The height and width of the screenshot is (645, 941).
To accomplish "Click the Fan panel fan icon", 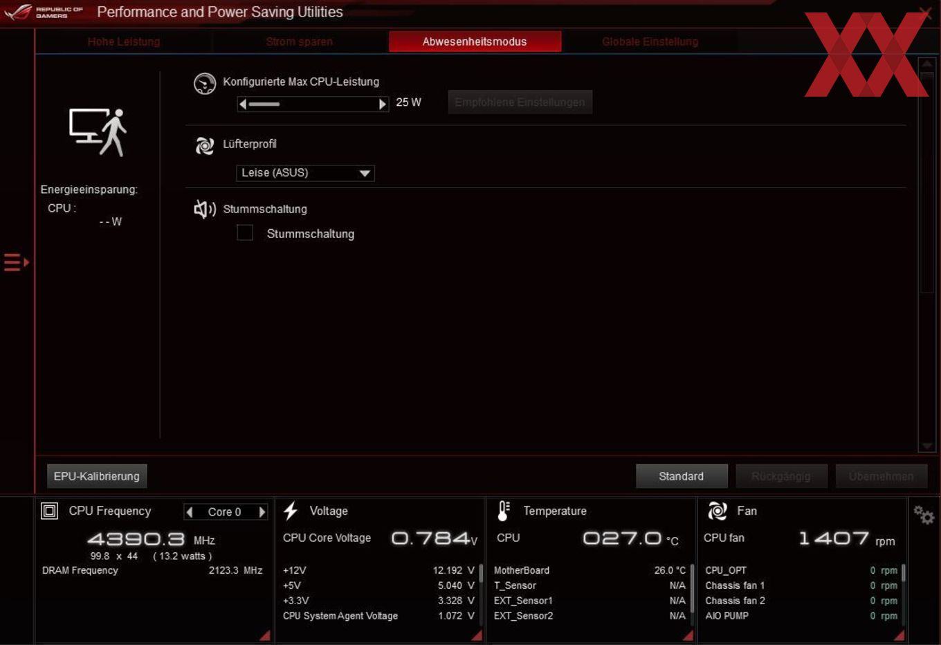I will [717, 511].
